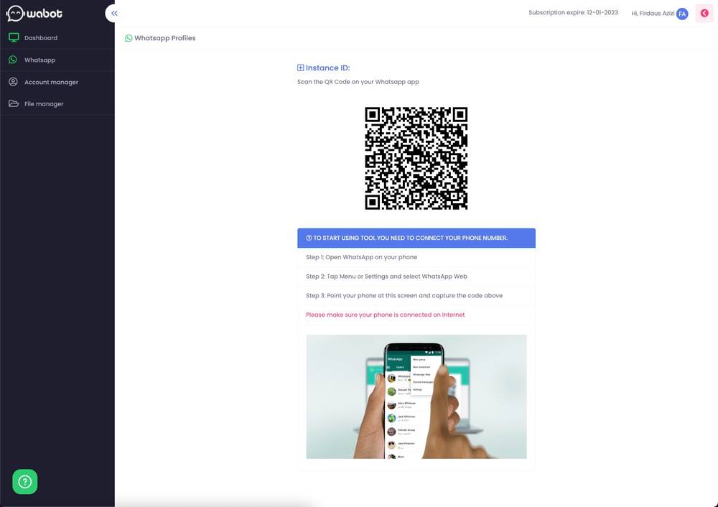Collapse the sidebar with the double-chevron

point(113,12)
